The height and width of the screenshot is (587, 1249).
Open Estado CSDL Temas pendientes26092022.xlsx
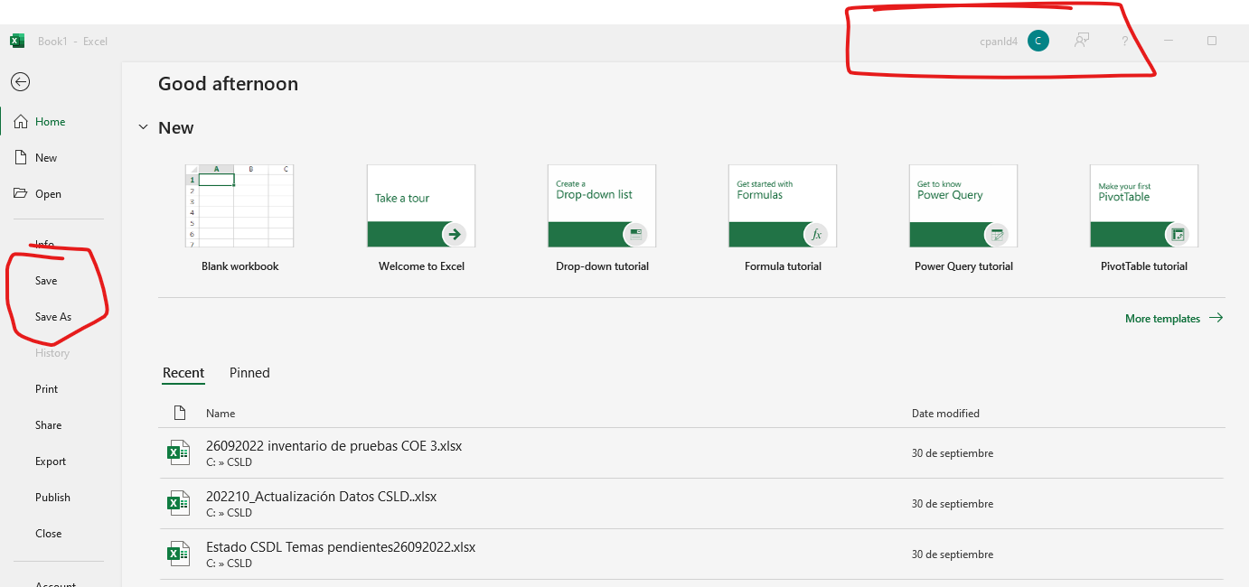(692, 554)
